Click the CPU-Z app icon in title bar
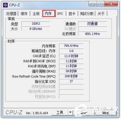Screen dimensions: 121x119 (x=5, y=5)
